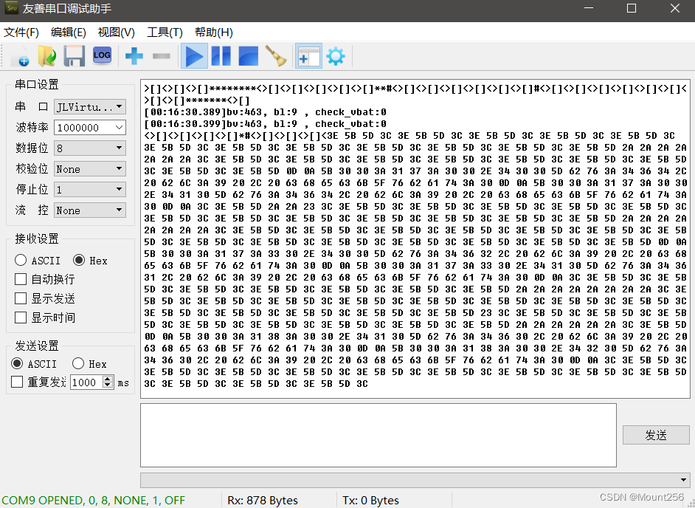
Task: Click the 波特率 label
Action: (x=32, y=128)
